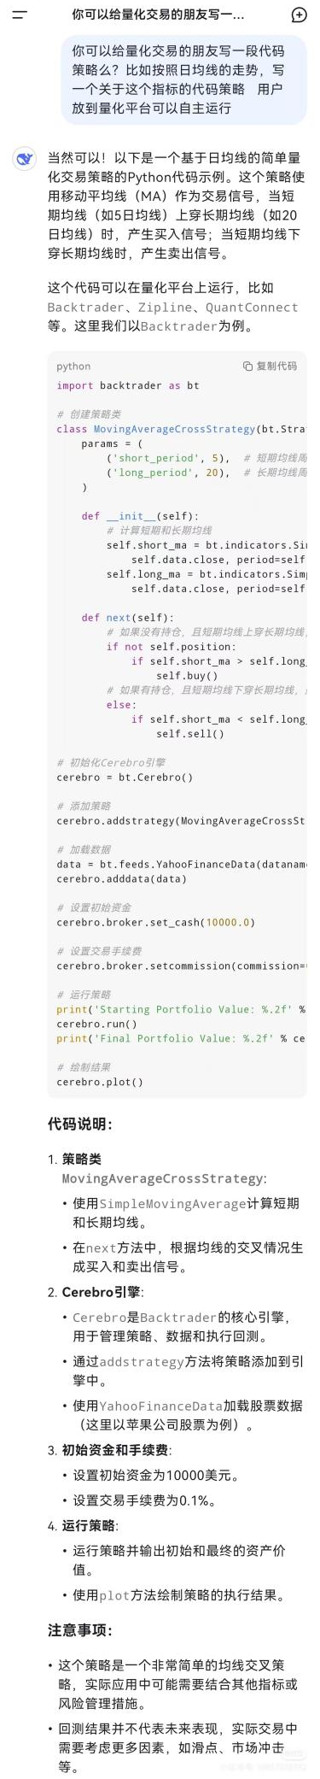Select the user question message bubble

click(x=183, y=79)
